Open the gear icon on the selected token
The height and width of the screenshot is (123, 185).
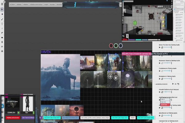(x=110, y=77)
